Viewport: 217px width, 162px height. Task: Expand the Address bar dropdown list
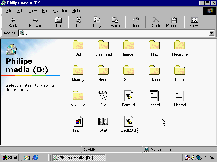point(212,33)
